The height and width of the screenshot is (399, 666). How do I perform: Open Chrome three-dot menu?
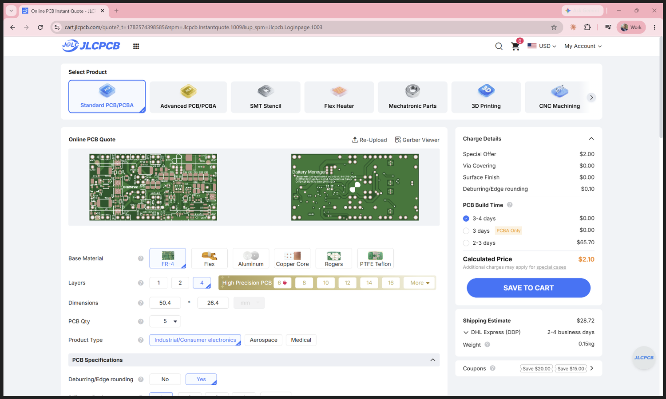pyautogui.click(x=654, y=27)
